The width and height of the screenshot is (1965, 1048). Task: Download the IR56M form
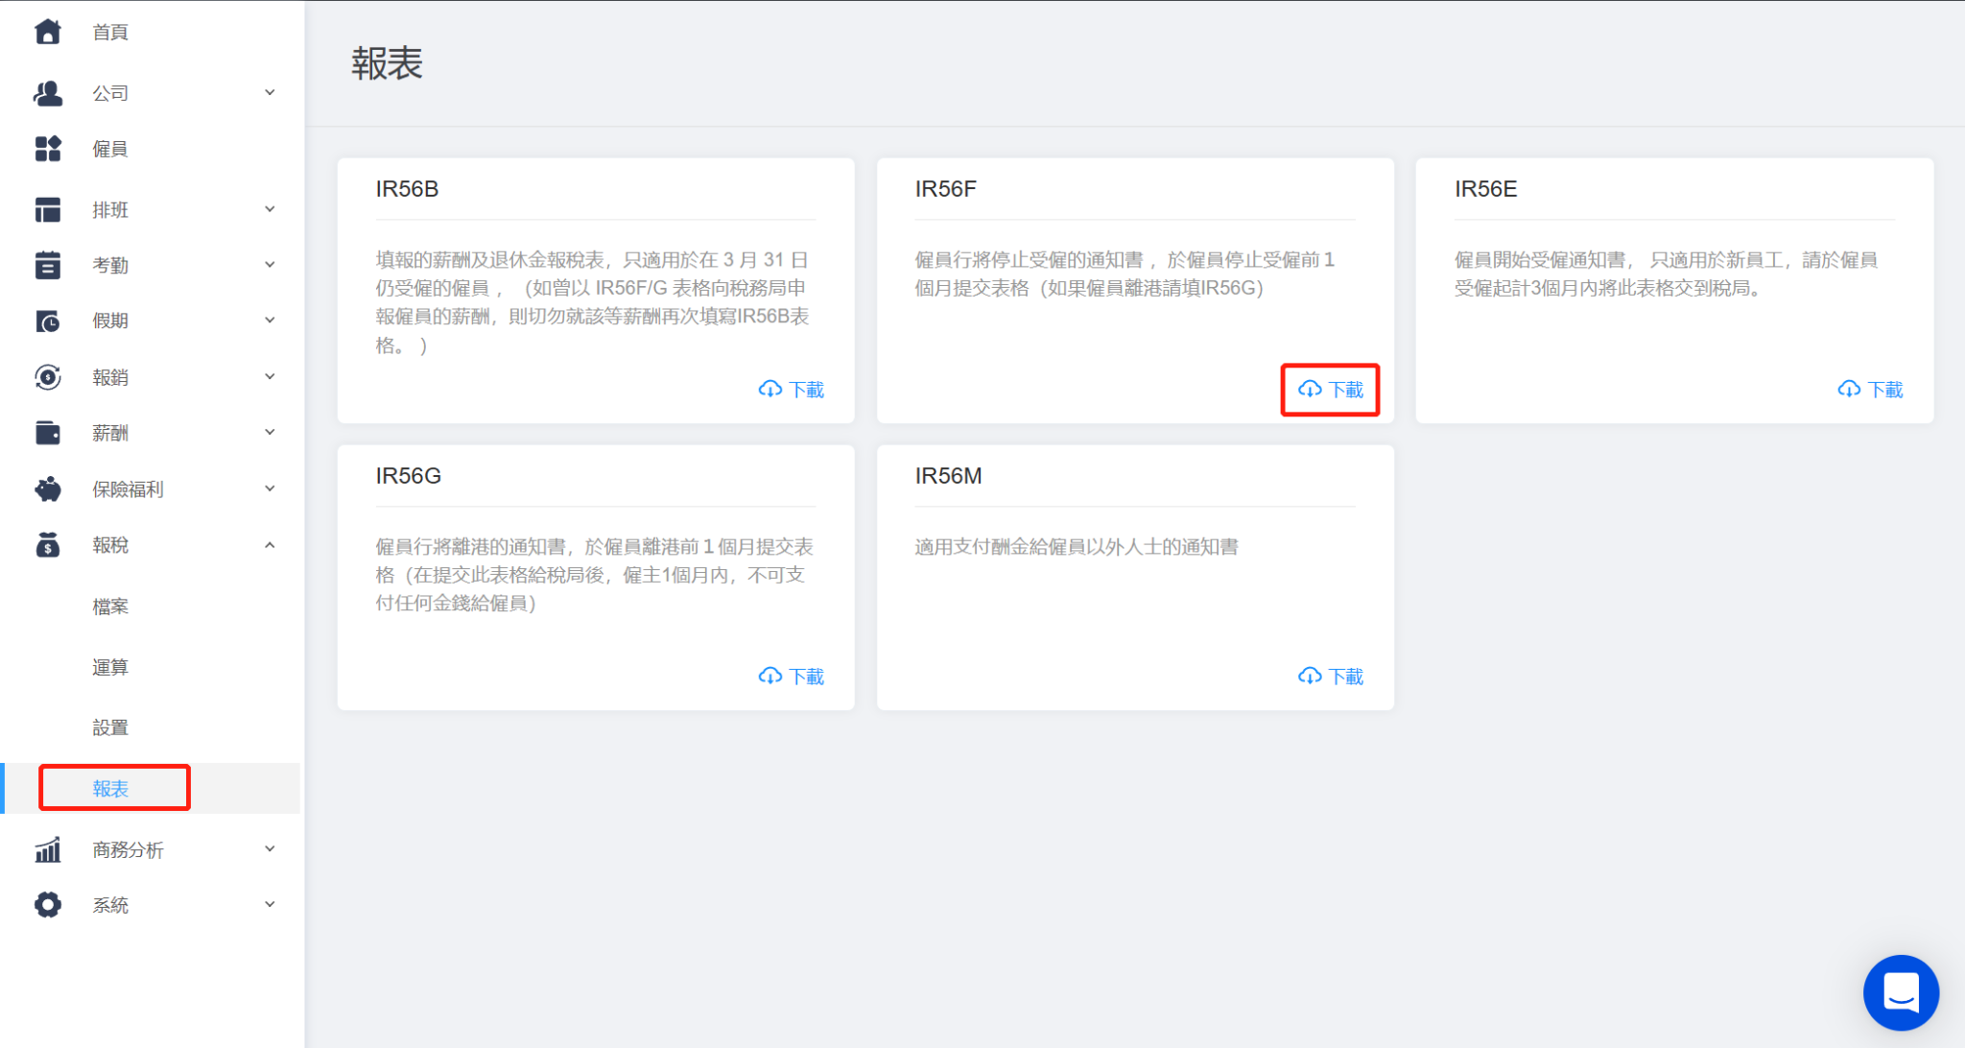tap(1331, 676)
